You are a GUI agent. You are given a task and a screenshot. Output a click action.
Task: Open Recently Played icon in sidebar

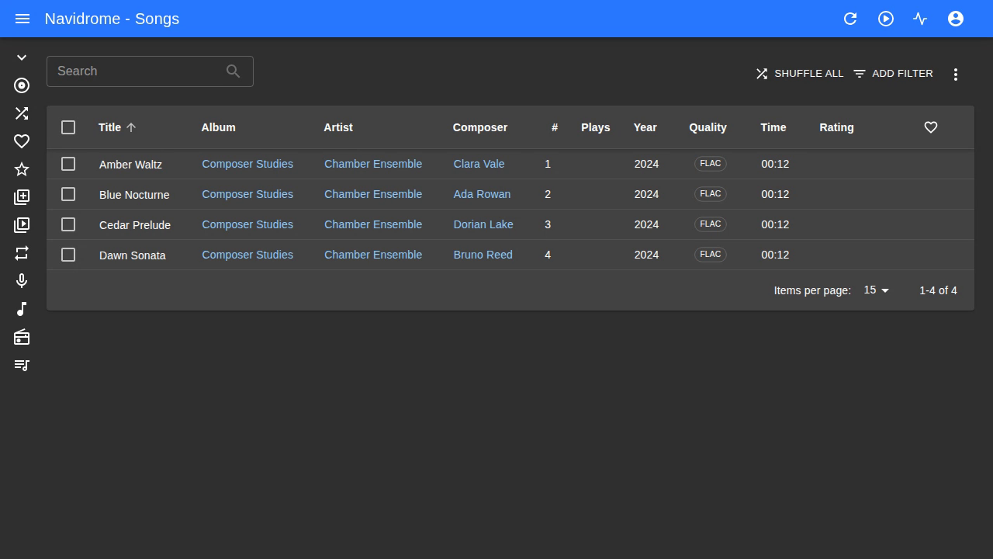coord(22,225)
